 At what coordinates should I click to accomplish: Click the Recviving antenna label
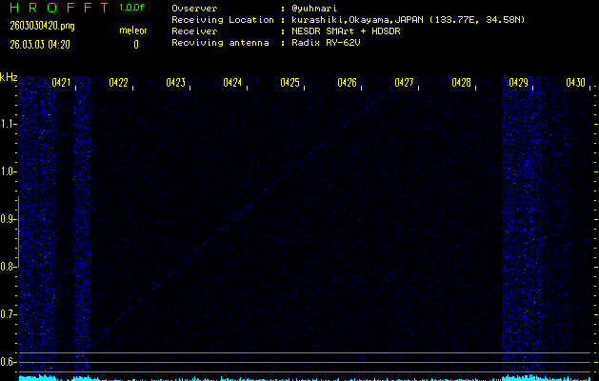[x=220, y=43]
